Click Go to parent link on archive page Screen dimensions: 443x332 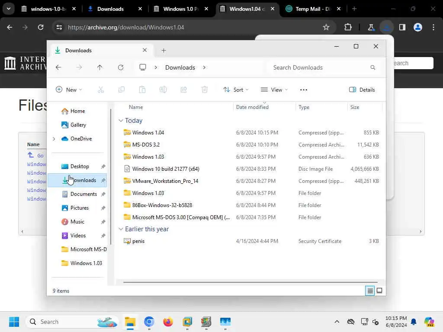pyautogui.click(x=35, y=155)
